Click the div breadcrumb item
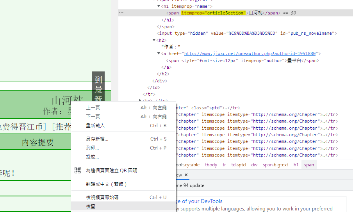This screenshot has width=353, height=212. [x=254, y=165]
